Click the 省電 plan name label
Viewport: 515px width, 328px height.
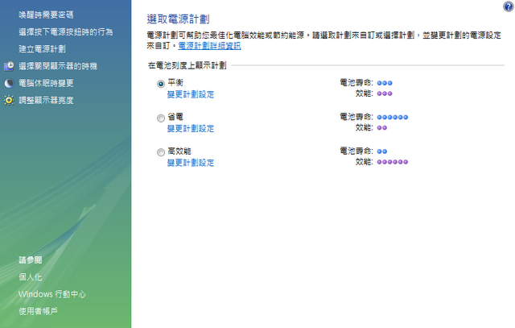point(175,117)
